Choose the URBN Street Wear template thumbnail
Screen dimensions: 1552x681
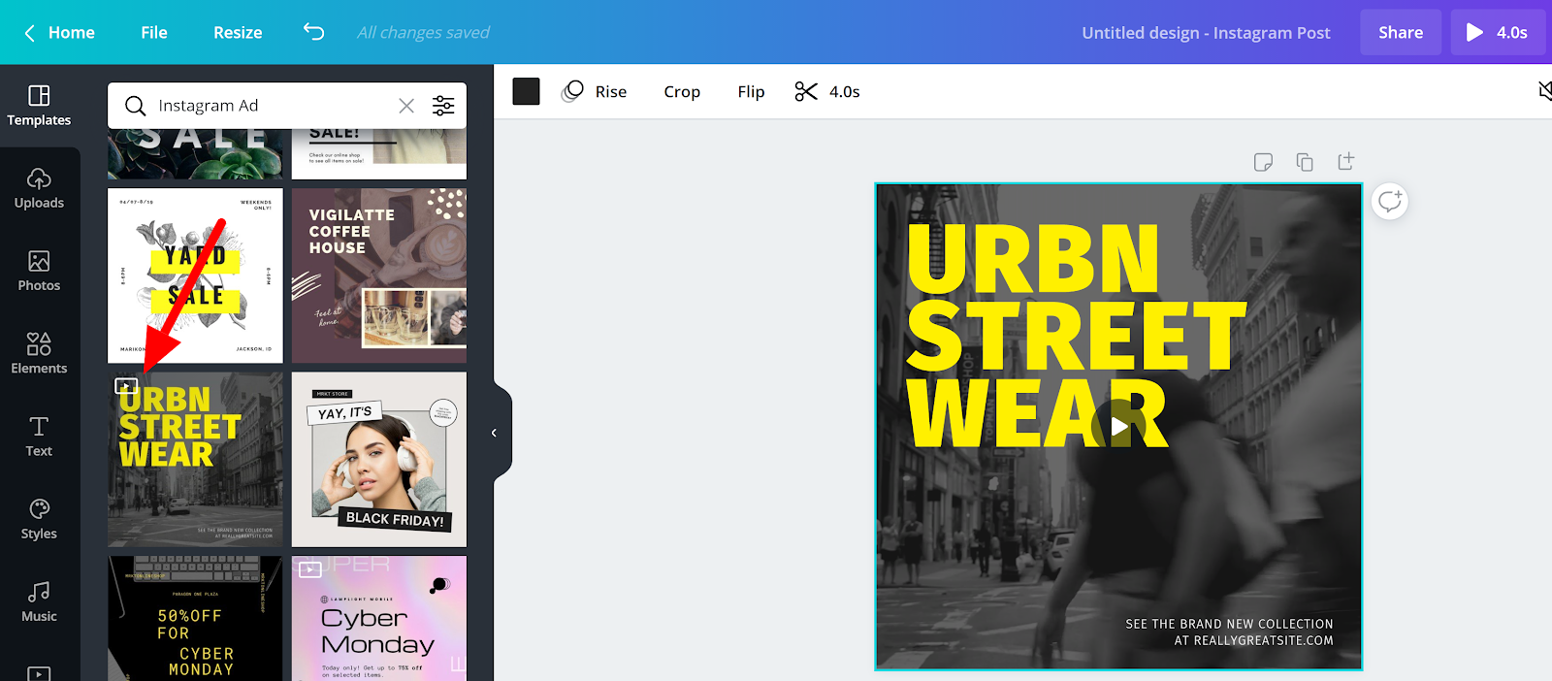(x=195, y=460)
